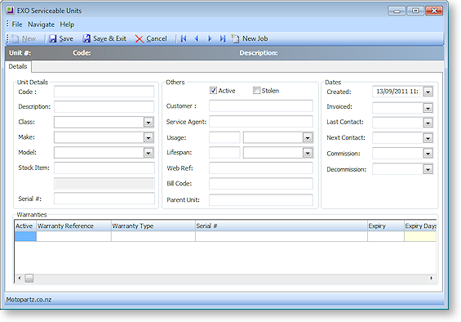This screenshot has width=461, height=322.
Task: Click the Parent Unit input field
Action: coord(261,200)
